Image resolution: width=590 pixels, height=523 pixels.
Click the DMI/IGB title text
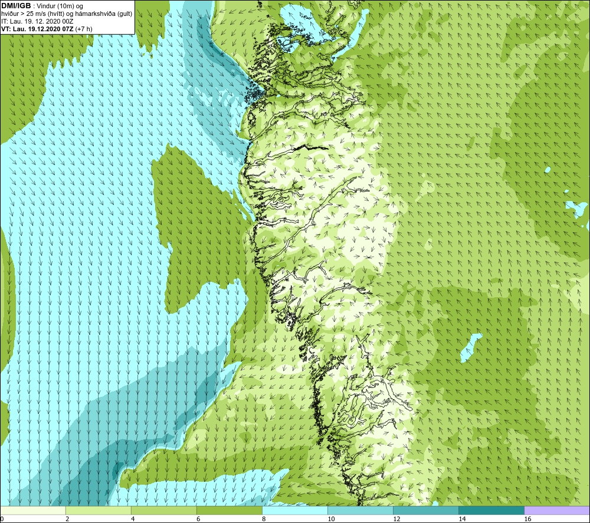[x=16, y=6]
